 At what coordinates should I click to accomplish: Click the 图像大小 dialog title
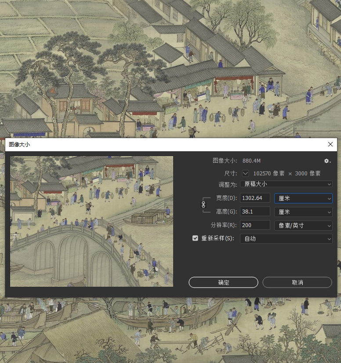pyautogui.click(x=19, y=145)
